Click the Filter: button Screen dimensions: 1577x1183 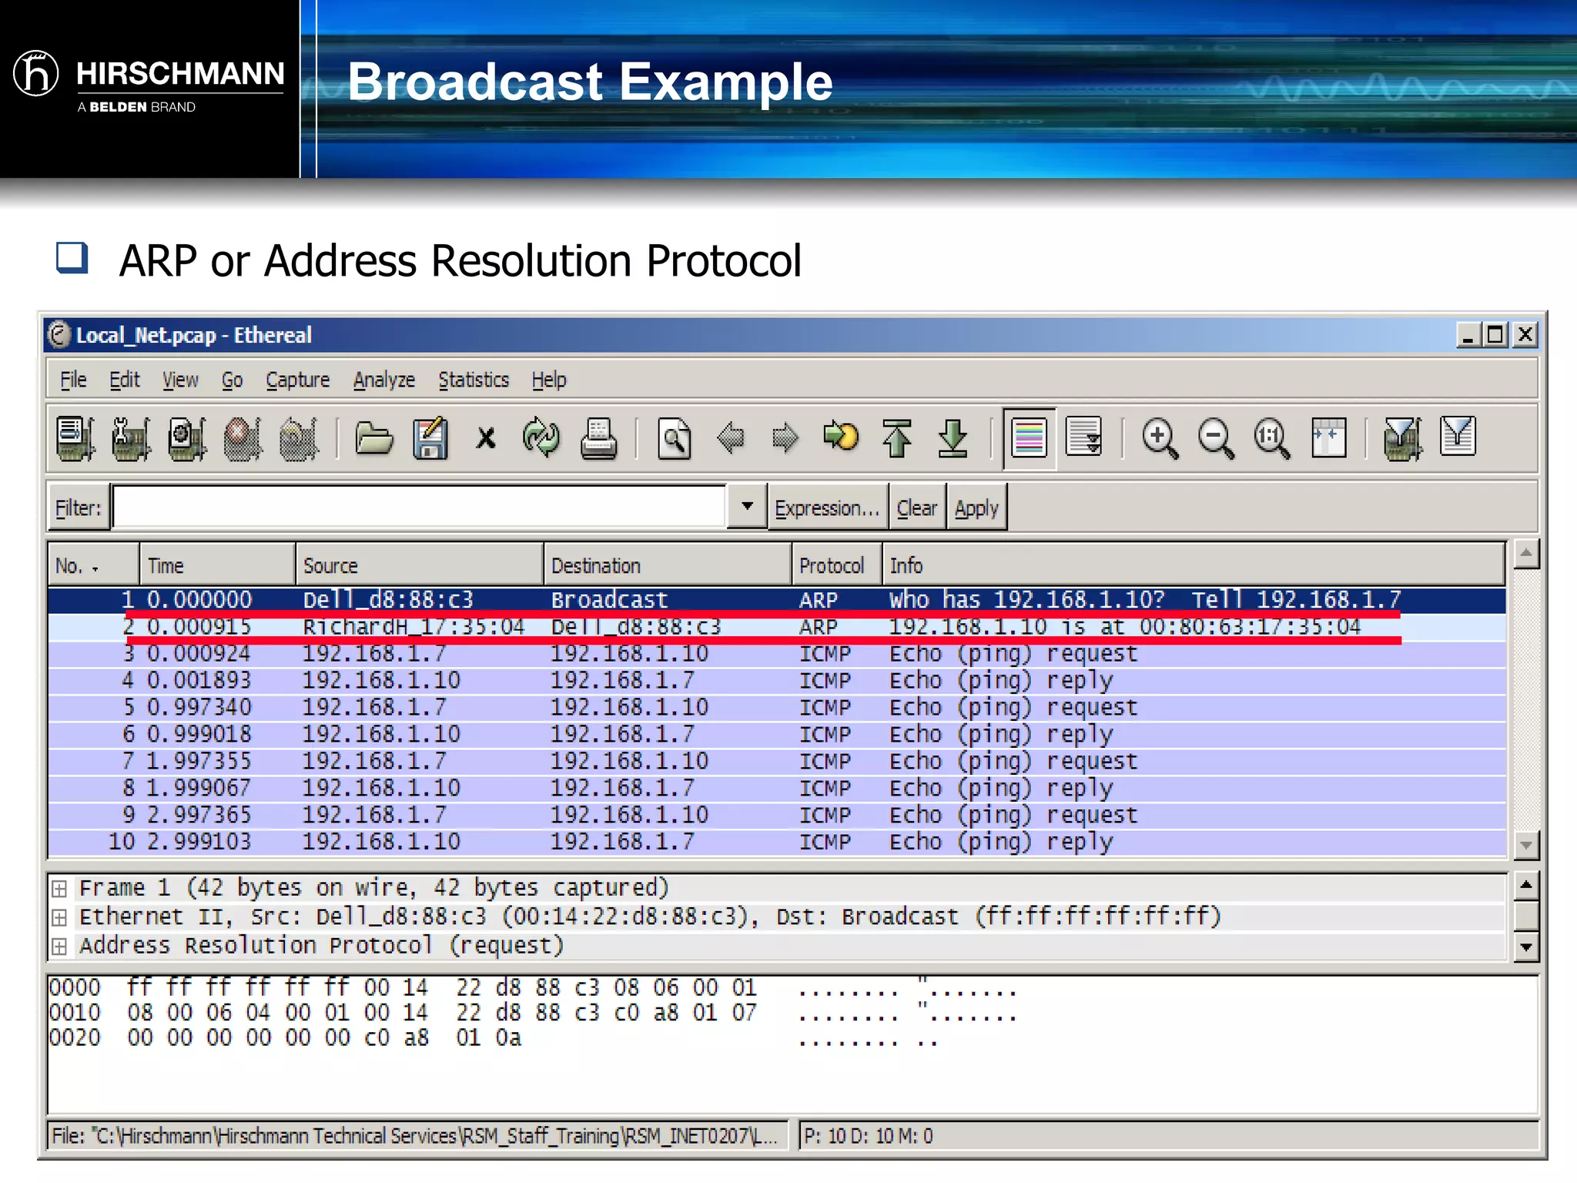pyautogui.click(x=78, y=508)
